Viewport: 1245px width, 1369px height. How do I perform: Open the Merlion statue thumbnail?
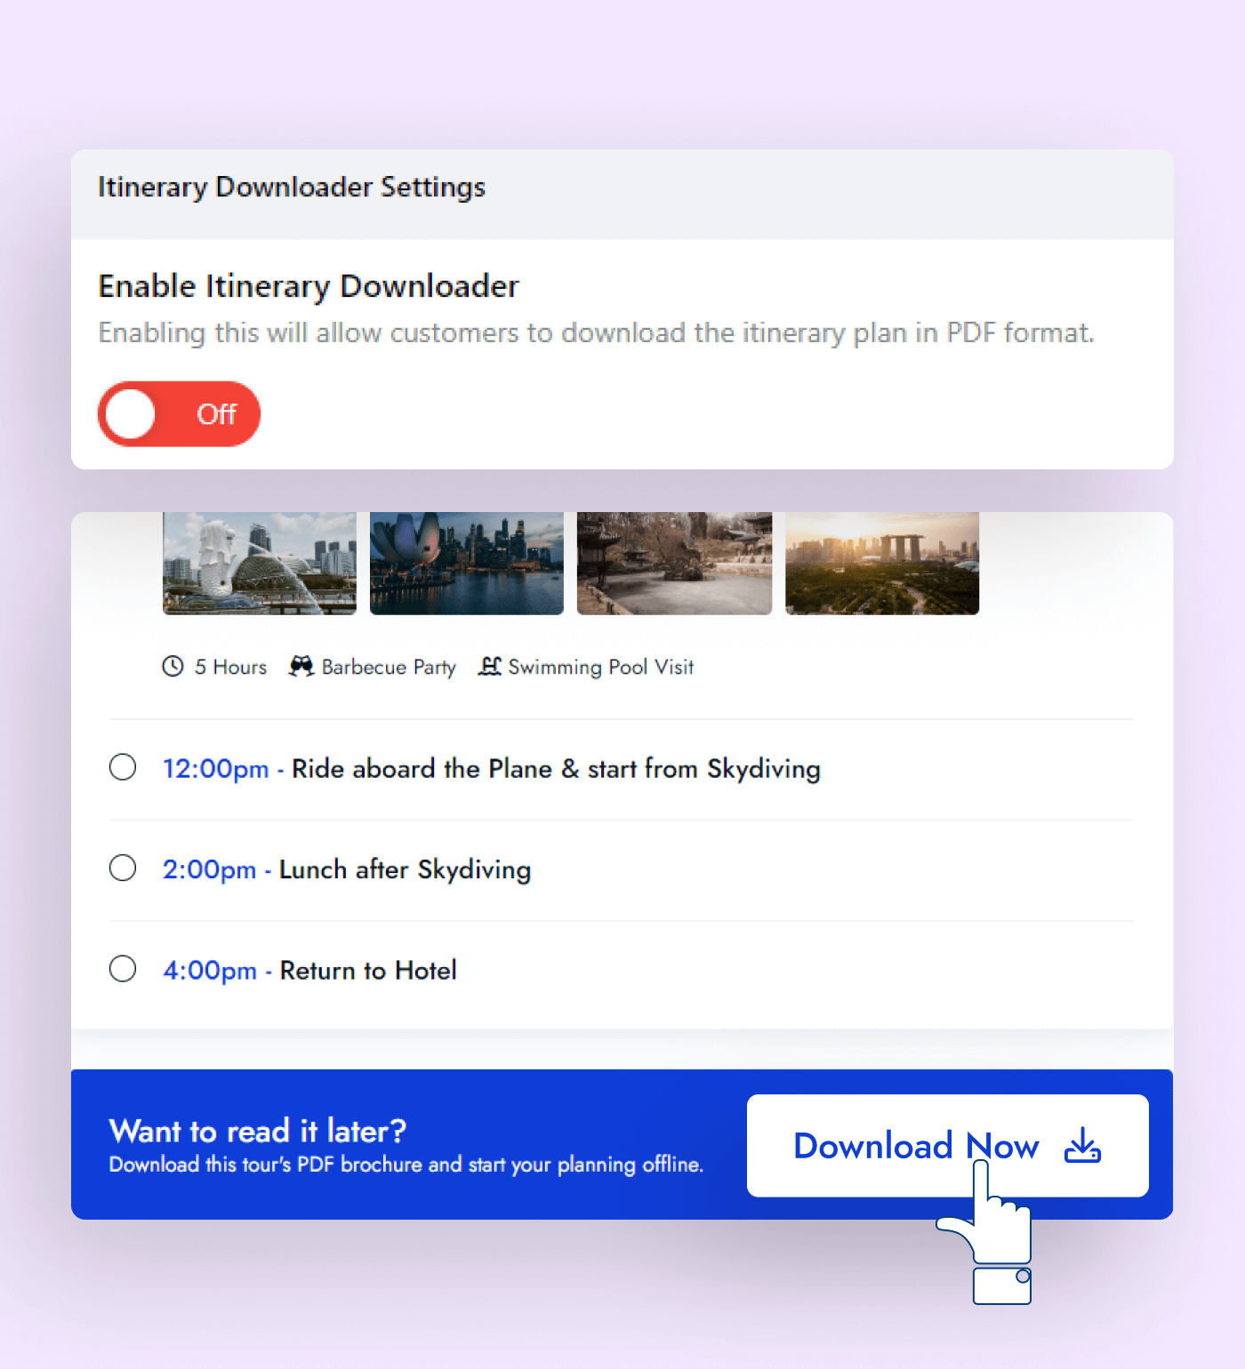(260, 563)
